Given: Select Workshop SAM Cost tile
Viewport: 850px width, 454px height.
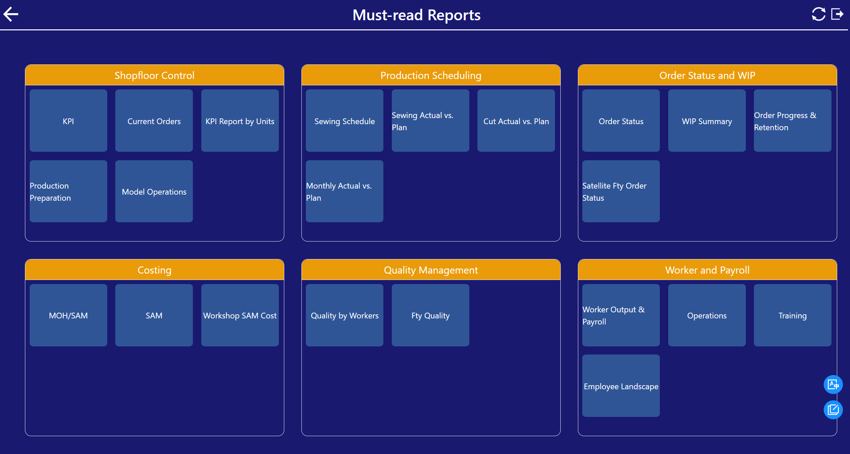Looking at the screenshot, I should (x=240, y=315).
